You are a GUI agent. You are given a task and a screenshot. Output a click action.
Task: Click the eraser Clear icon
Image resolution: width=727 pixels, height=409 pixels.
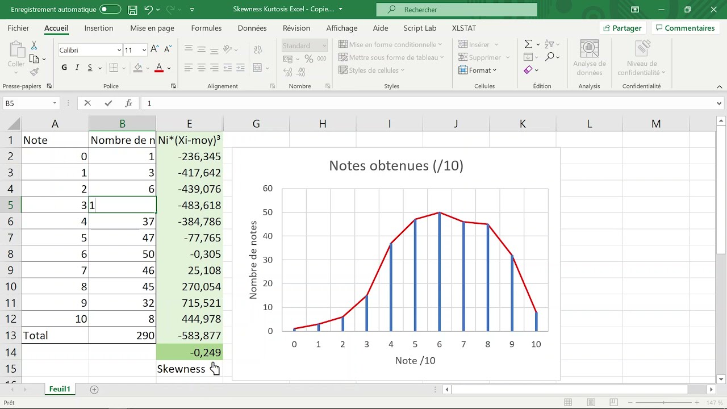528,70
